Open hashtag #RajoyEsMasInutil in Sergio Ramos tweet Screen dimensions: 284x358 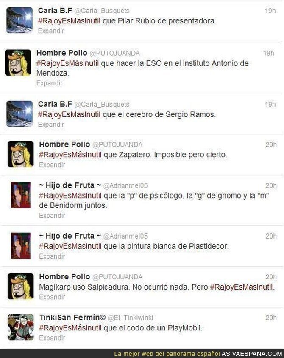click(x=69, y=114)
